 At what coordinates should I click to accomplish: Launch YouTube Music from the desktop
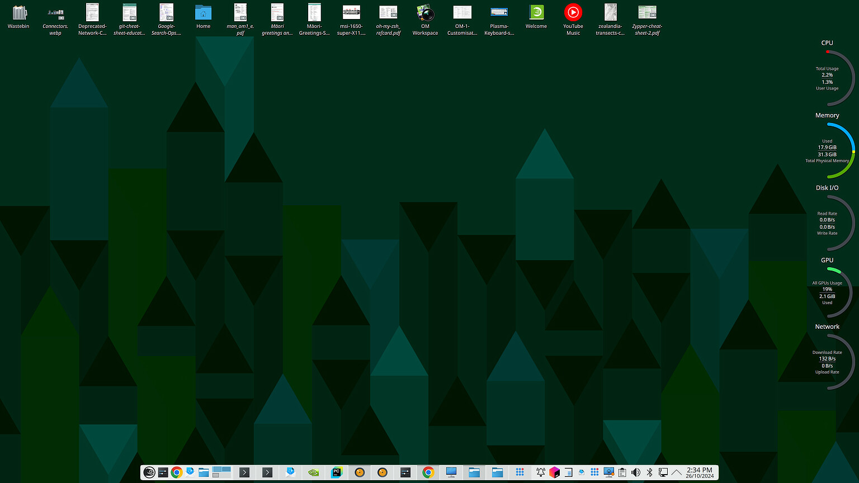point(573,13)
